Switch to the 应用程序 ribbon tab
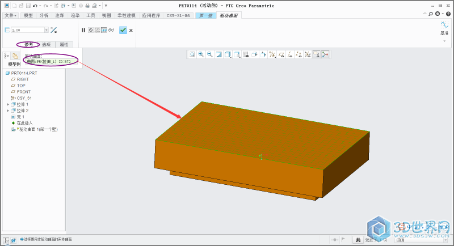 [151, 15]
